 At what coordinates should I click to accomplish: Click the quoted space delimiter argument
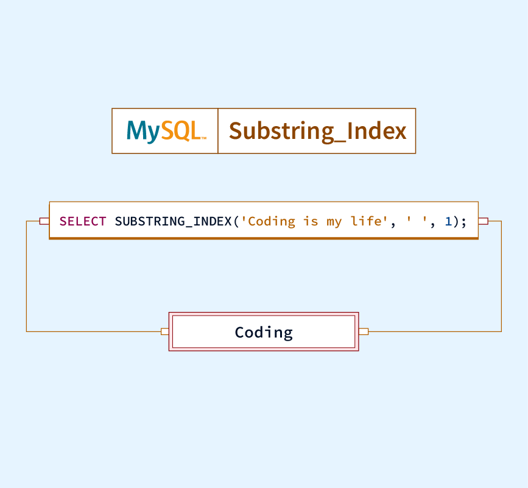(417, 221)
